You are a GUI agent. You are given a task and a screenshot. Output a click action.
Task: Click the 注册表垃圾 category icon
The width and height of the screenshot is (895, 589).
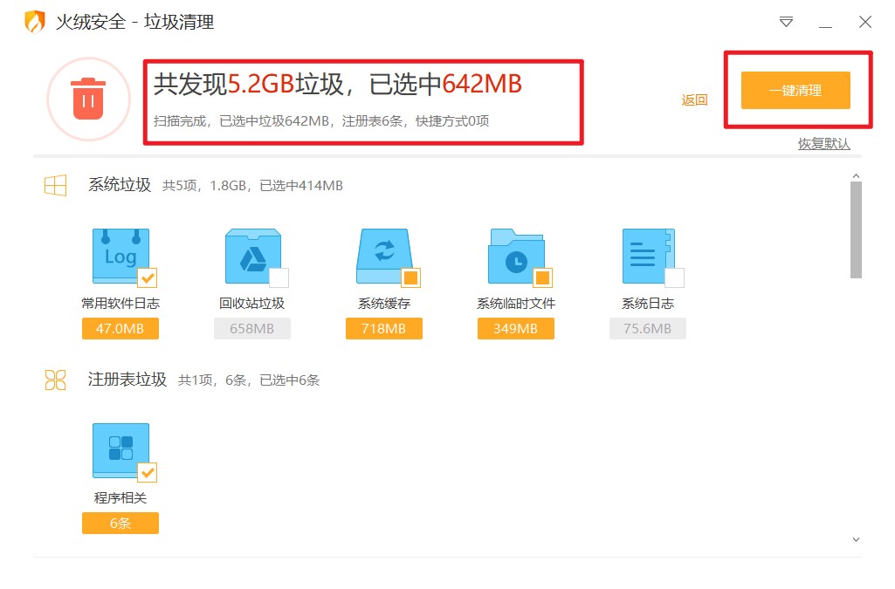[x=56, y=380]
